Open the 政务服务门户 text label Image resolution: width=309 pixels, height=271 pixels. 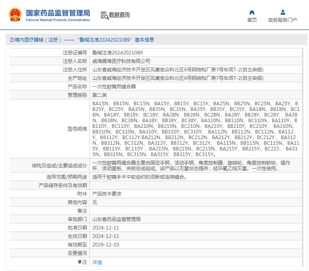pyautogui.click(x=282, y=20)
